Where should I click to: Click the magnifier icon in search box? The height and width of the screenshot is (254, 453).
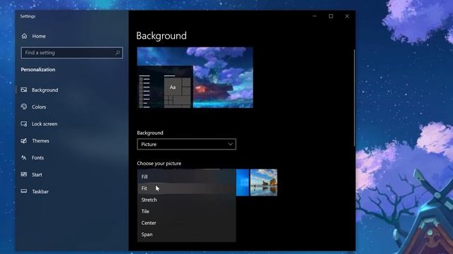pos(117,53)
